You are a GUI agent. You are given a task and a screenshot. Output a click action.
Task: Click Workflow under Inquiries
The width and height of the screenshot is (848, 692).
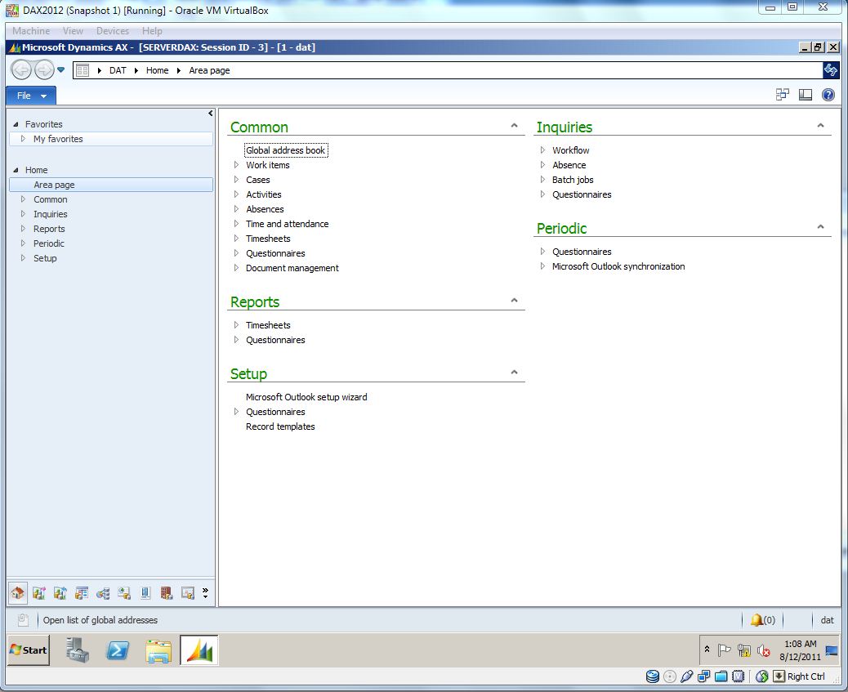pyautogui.click(x=570, y=150)
